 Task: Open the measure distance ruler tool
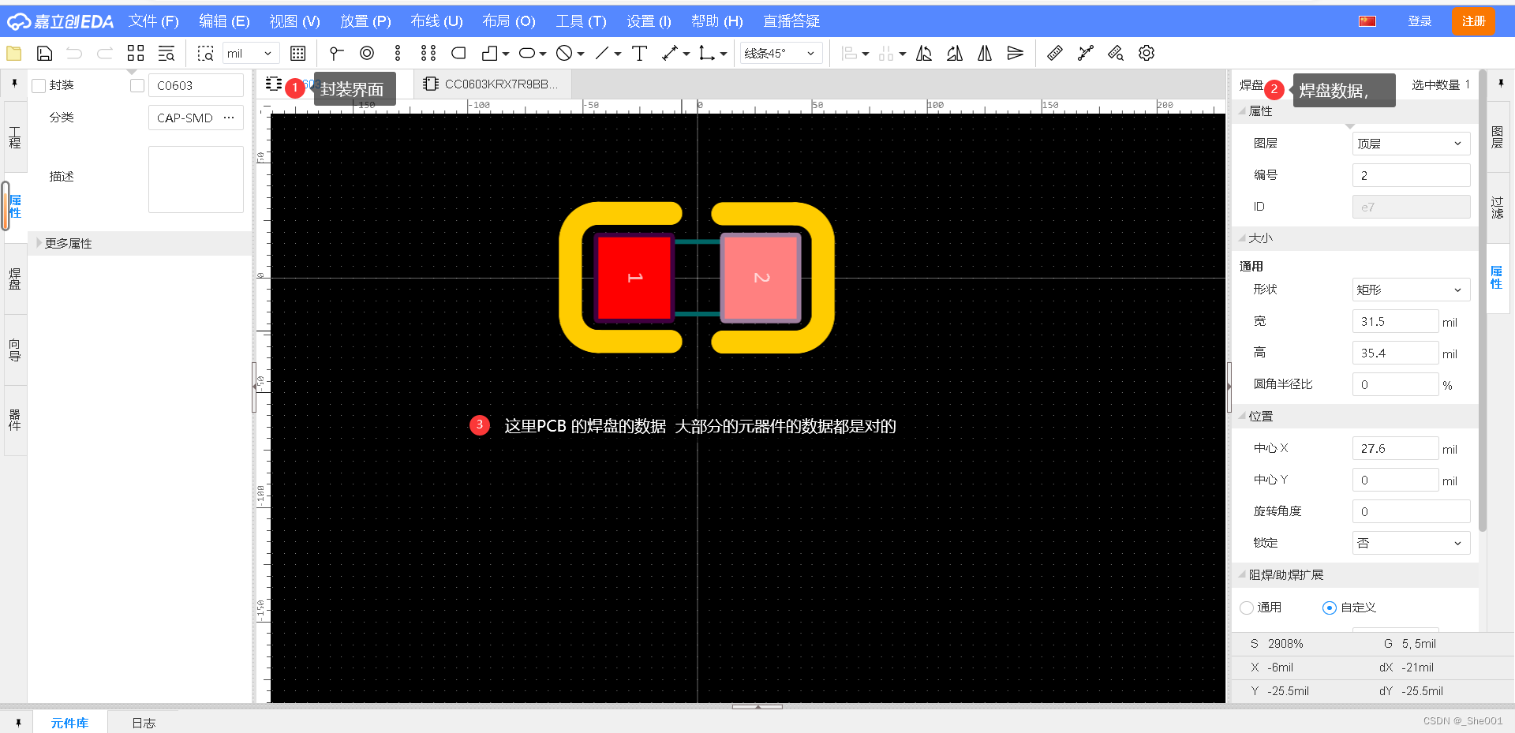tap(1054, 54)
